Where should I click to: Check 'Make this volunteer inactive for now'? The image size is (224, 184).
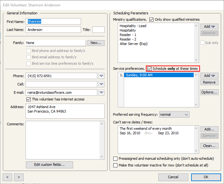(116, 165)
